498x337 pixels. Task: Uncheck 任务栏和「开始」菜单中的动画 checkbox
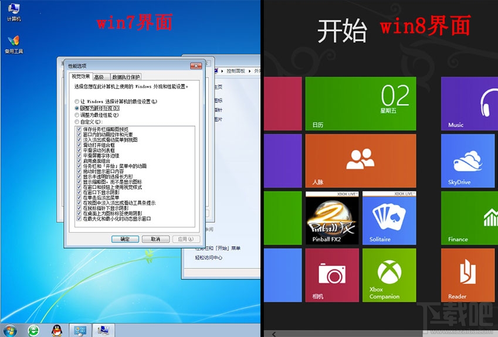click(79, 166)
